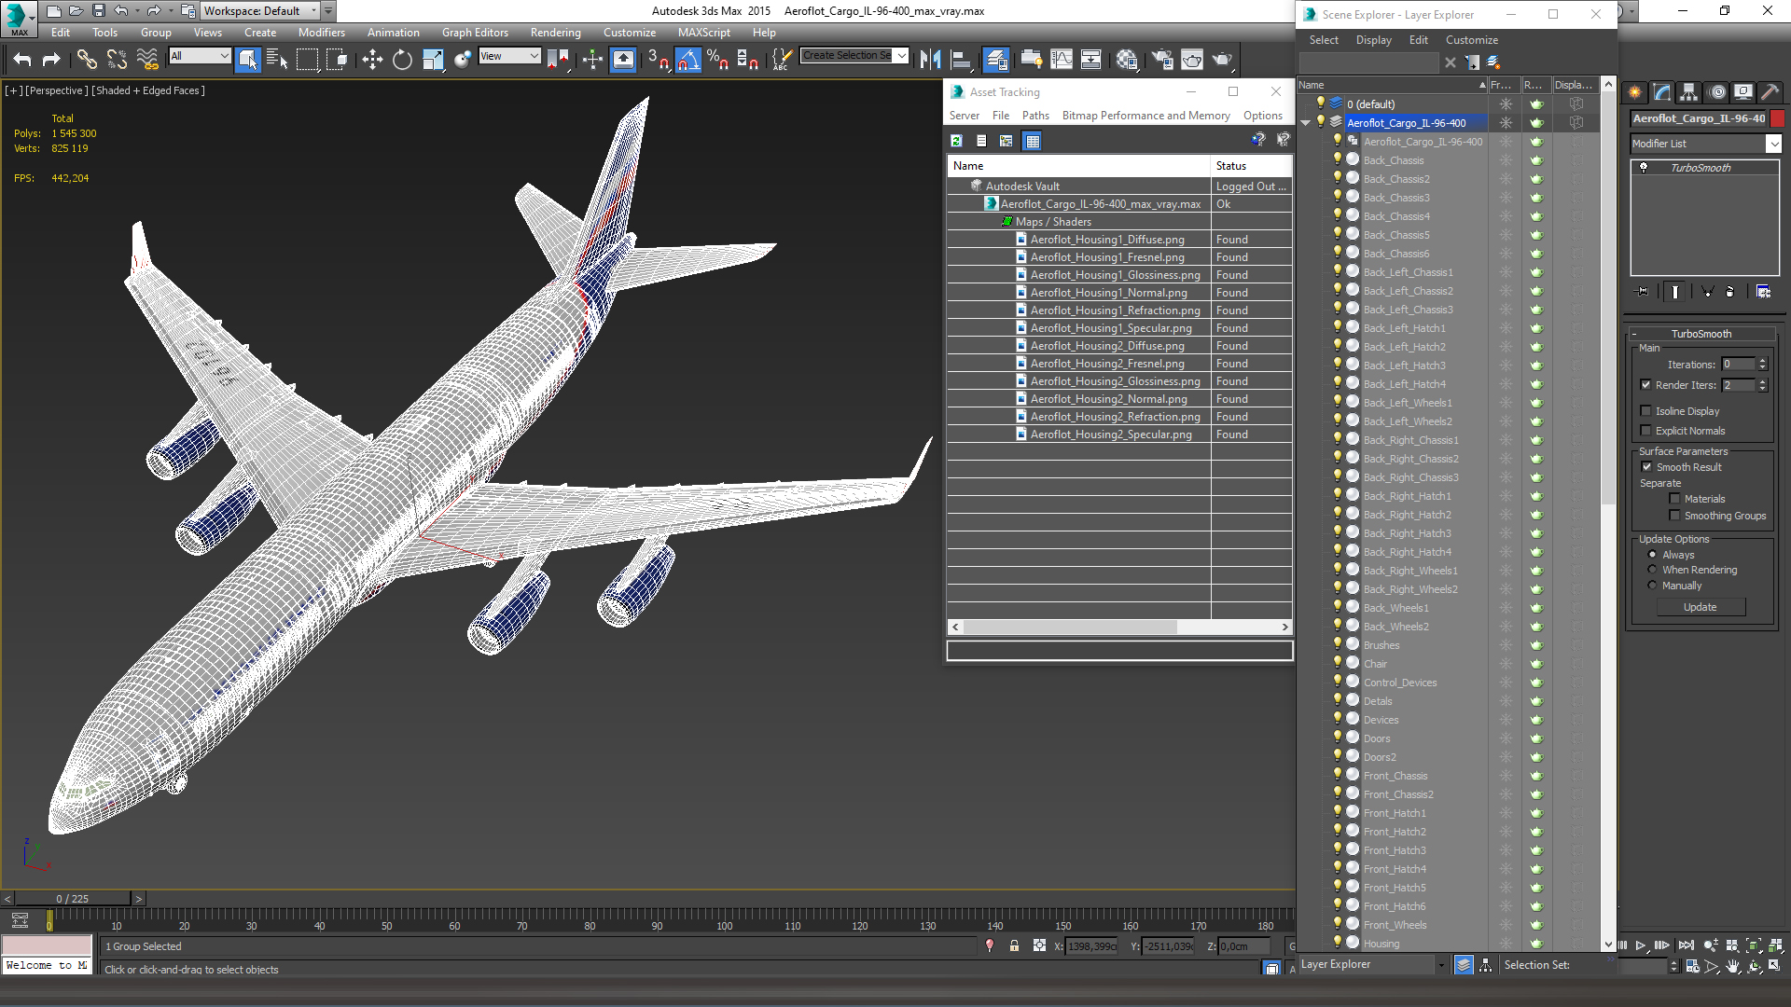
Task: Click the Align tool icon
Action: pos(960,60)
